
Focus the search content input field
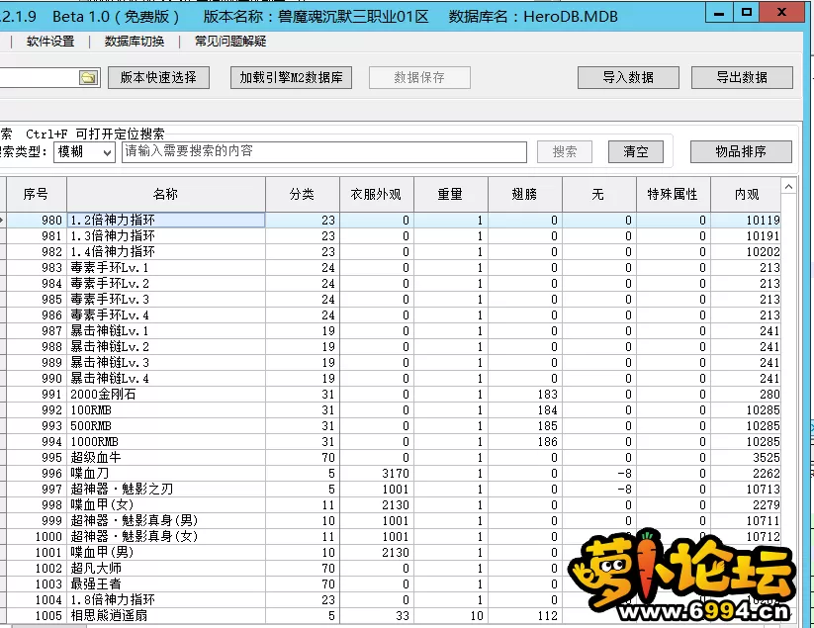click(x=324, y=152)
